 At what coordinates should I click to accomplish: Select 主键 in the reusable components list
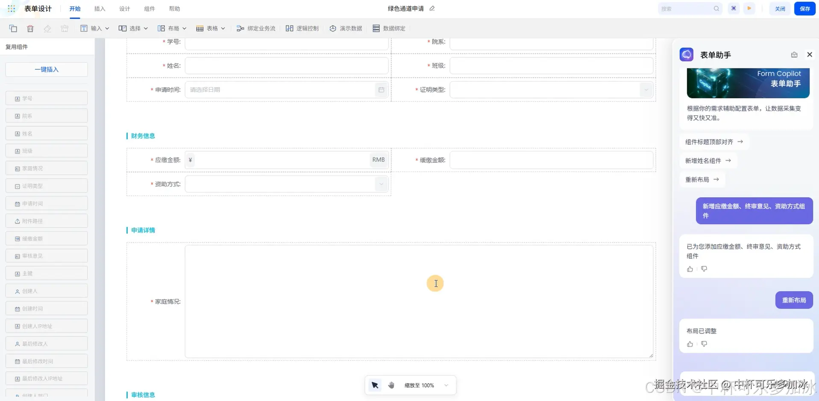pos(47,273)
